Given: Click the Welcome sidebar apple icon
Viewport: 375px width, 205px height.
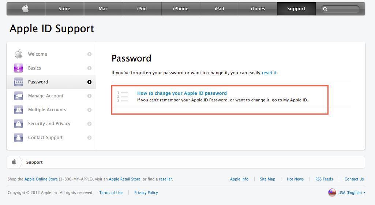Looking at the screenshot, I should [x=18, y=54].
